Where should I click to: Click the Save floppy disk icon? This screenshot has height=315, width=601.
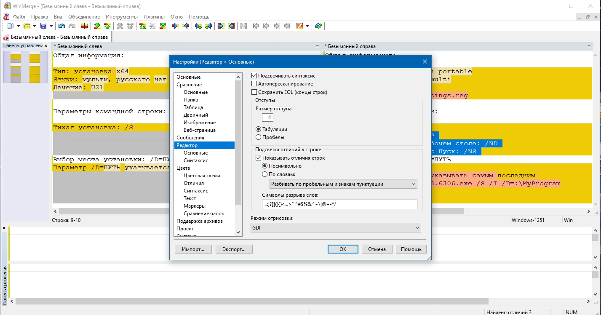[43, 26]
